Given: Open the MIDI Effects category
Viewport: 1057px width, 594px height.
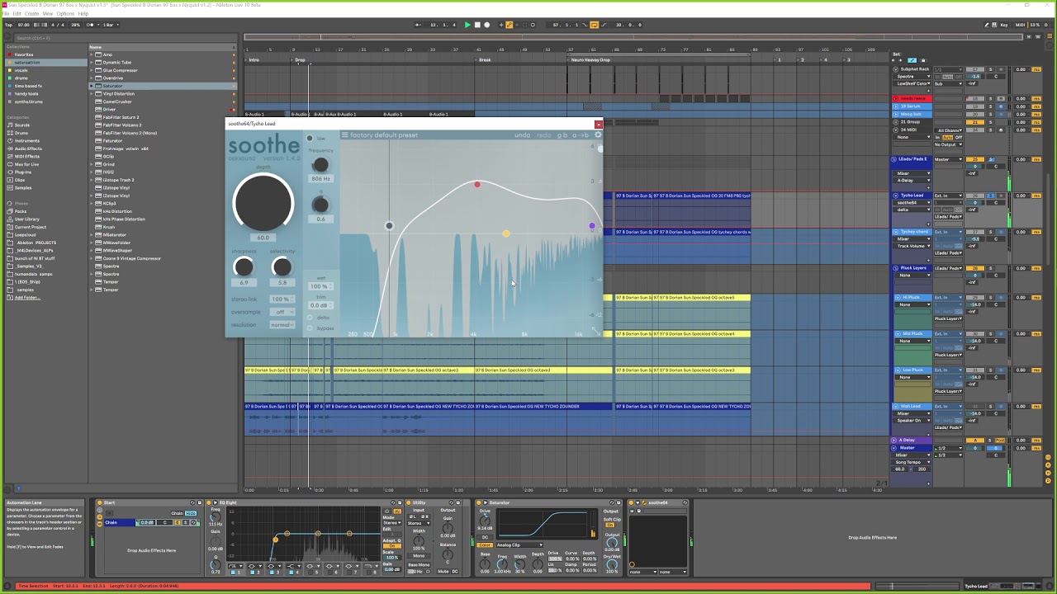Looking at the screenshot, I should point(26,156).
